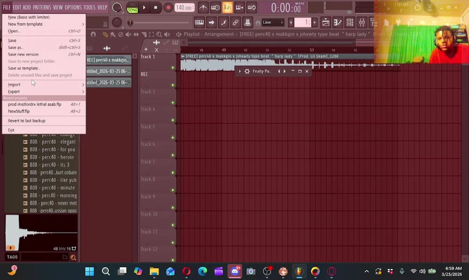Click the browser tags search magnifier
Screen dimensions: 469x280
(x=73, y=257)
